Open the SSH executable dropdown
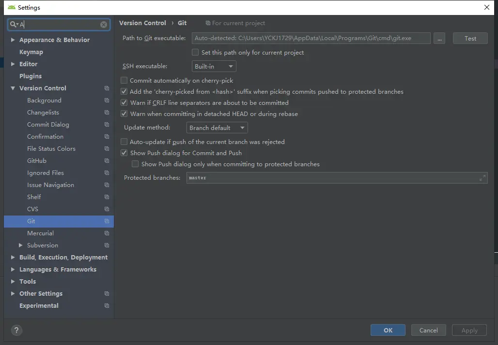The height and width of the screenshot is (345, 498). pyautogui.click(x=214, y=66)
